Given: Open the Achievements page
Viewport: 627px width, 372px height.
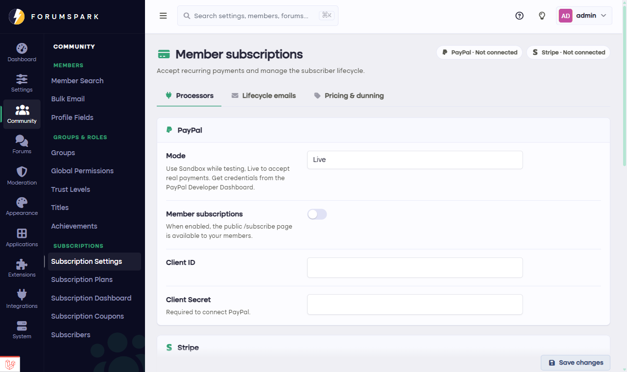Looking at the screenshot, I should [74, 226].
